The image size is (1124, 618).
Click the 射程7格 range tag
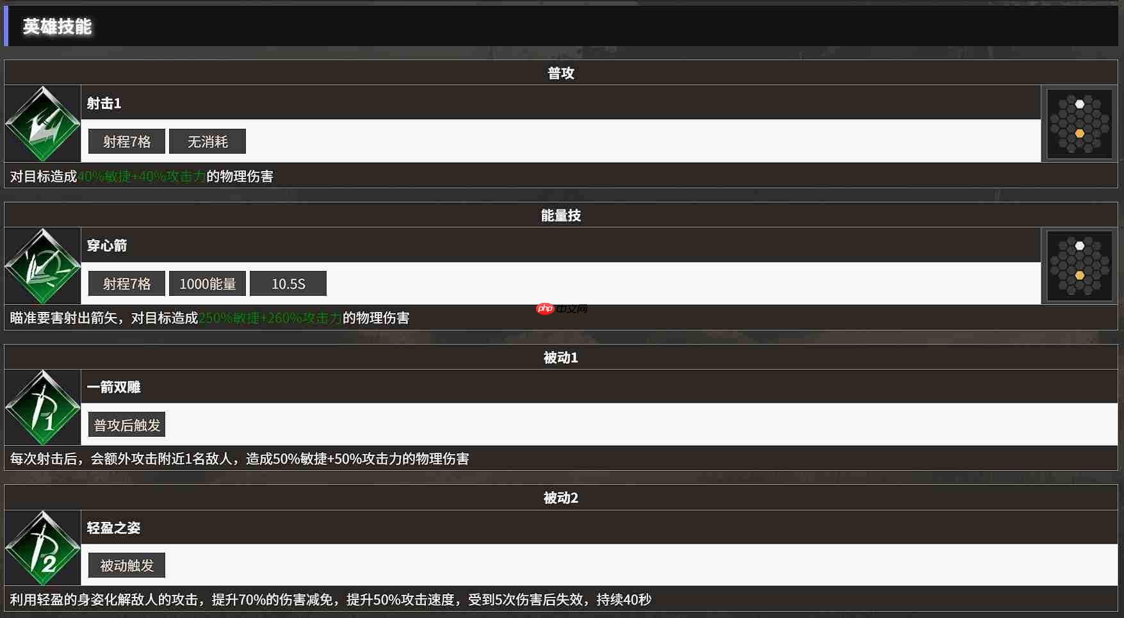pyautogui.click(x=126, y=141)
